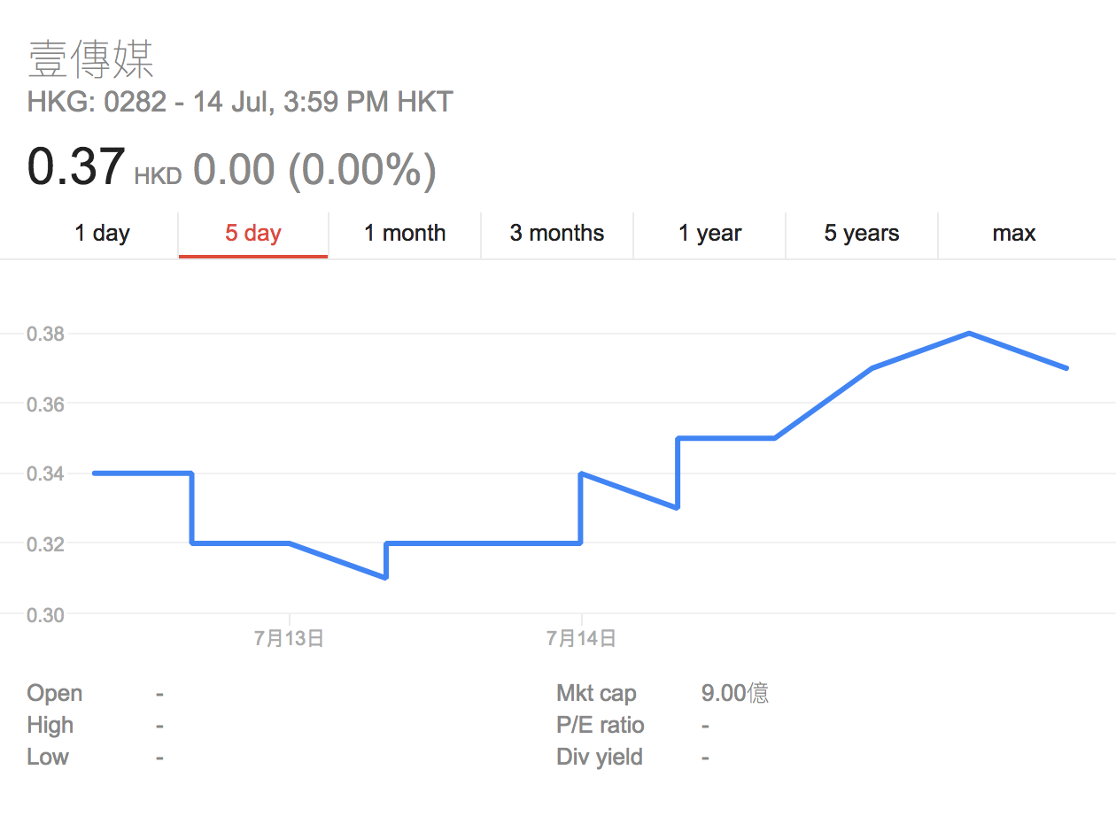Click the 0.37 current price
1116x816 pixels.
tap(76, 167)
